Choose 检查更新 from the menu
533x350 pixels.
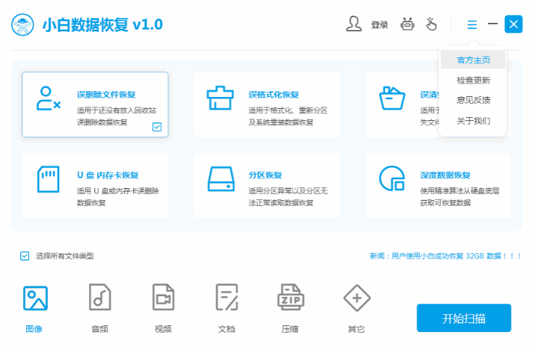pyautogui.click(x=473, y=80)
